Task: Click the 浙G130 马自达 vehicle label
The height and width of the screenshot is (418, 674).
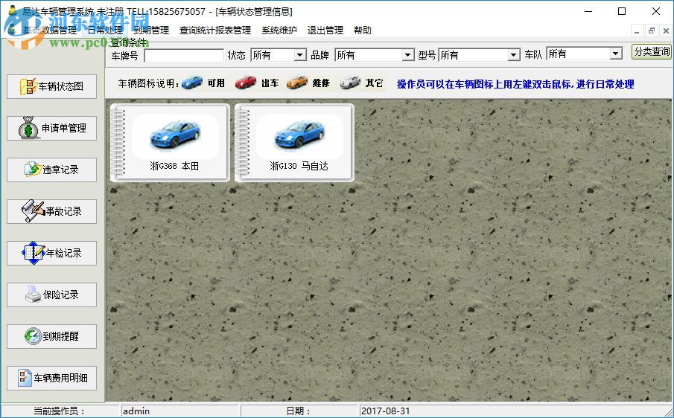Action: (x=299, y=166)
